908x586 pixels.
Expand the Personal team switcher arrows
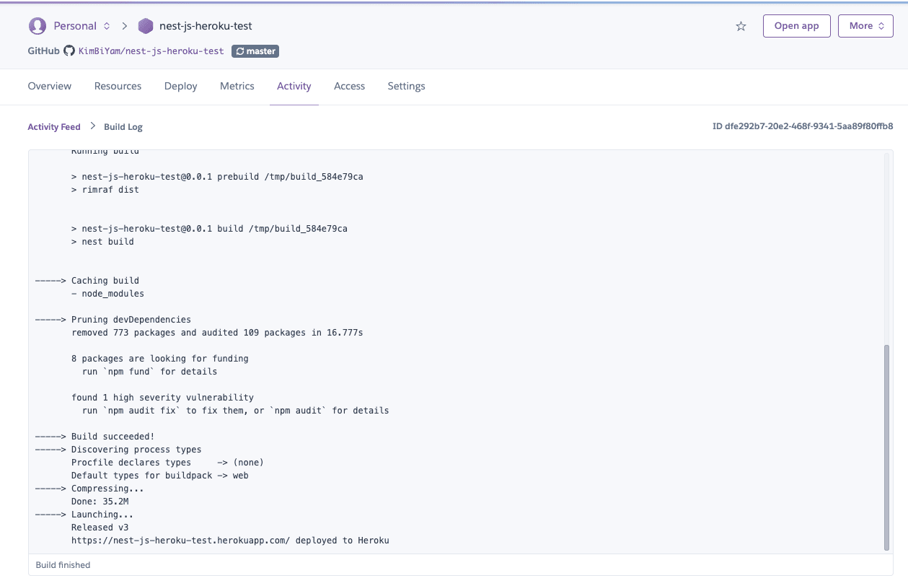[x=107, y=26]
